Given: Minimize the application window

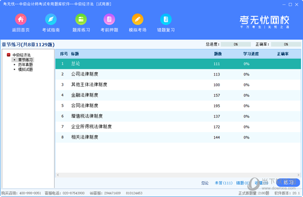Looking at the screenshot, I should click(x=284, y=5).
